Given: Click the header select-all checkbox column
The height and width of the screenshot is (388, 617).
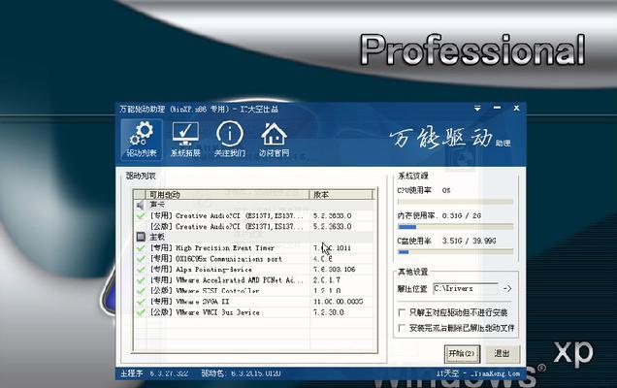Looking at the screenshot, I should coord(140,194).
